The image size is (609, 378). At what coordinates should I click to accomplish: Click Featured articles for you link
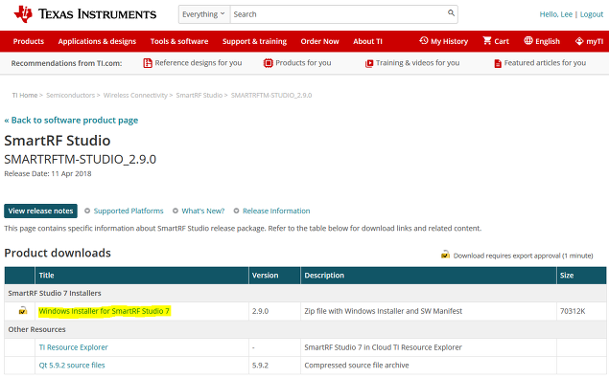[545, 63]
